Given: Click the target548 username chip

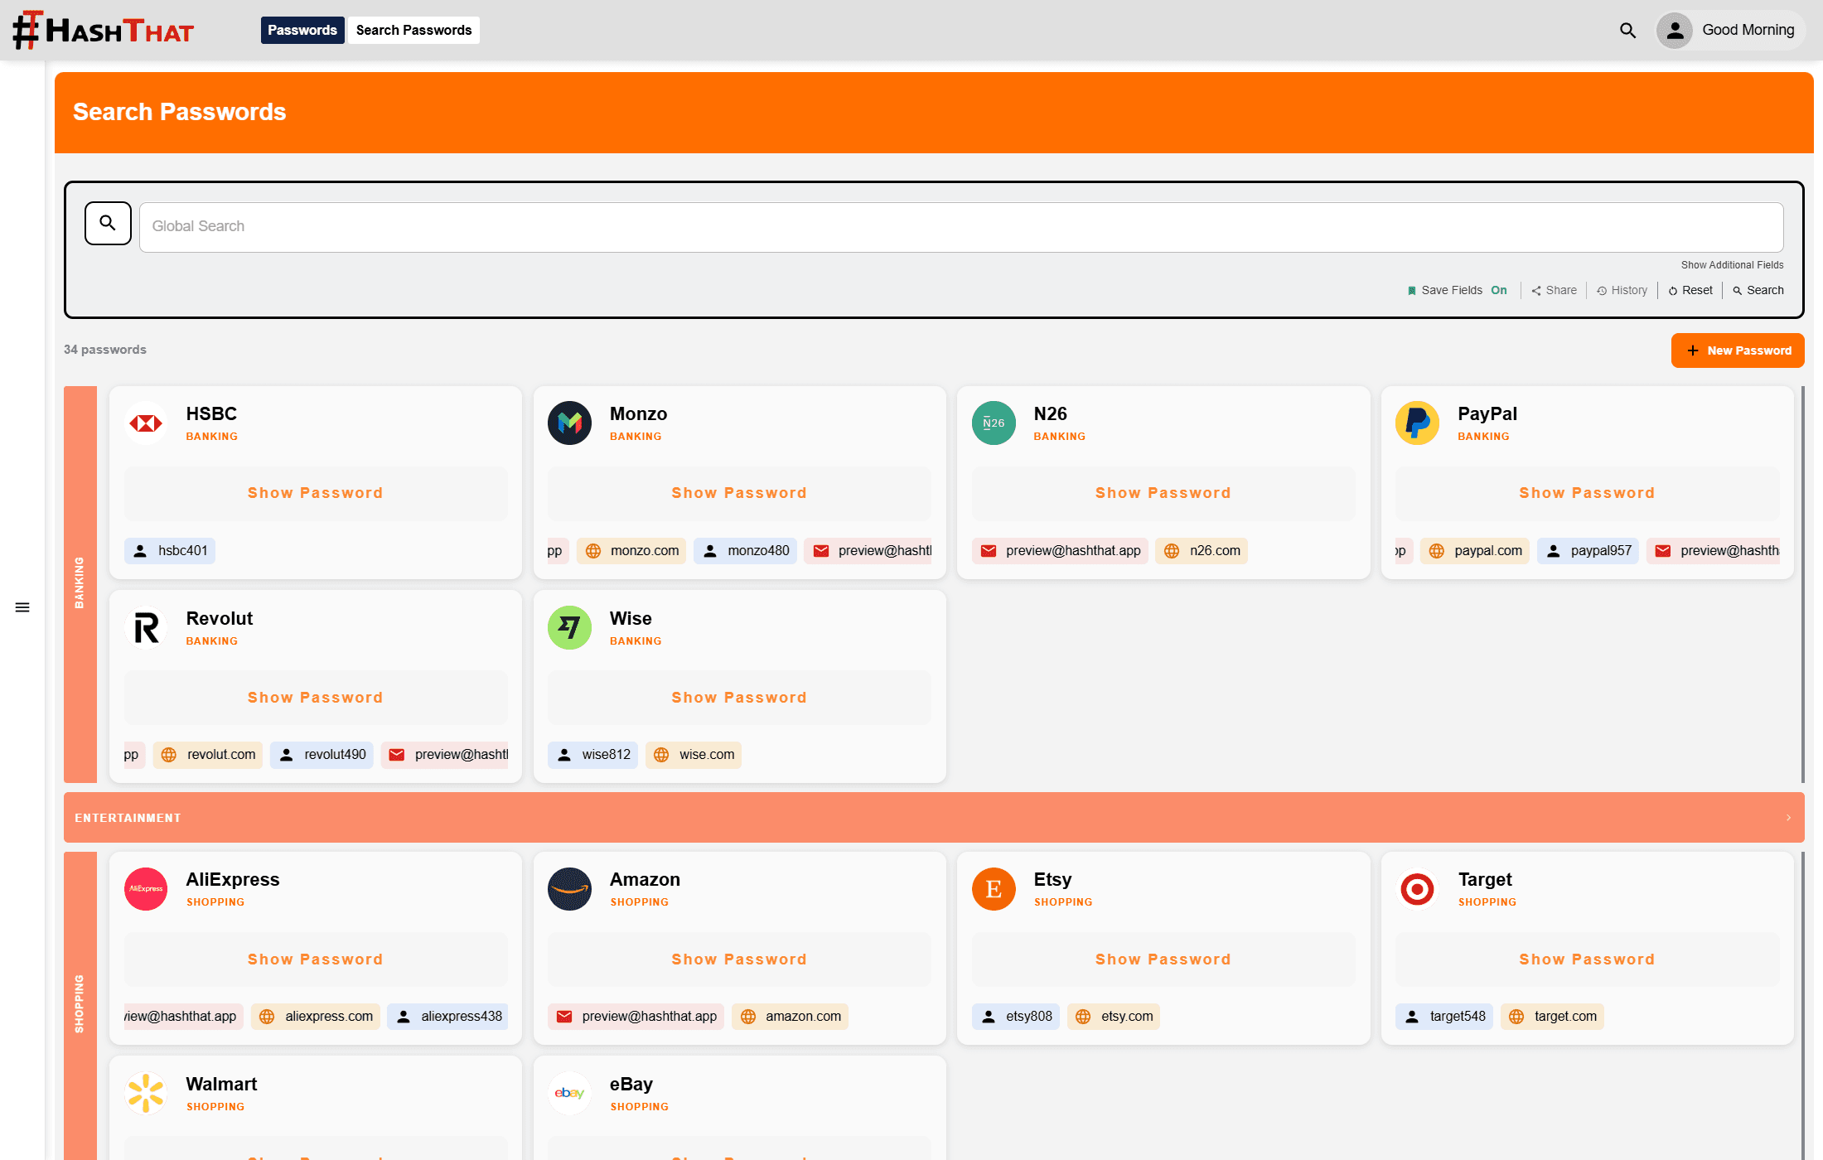Looking at the screenshot, I should (1444, 1016).
